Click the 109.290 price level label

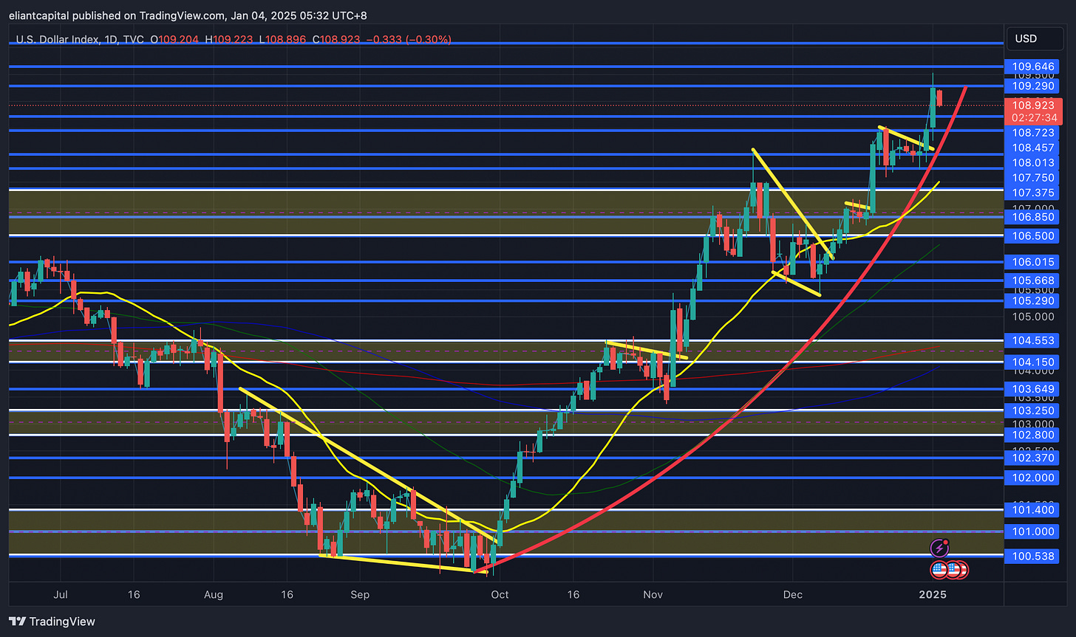coord(1032,86)
